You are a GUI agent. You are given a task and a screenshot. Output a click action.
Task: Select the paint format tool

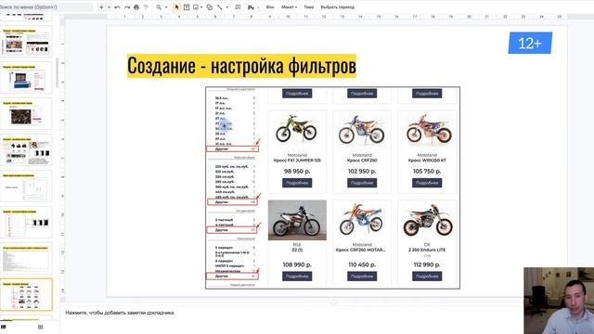click(146, 7)
